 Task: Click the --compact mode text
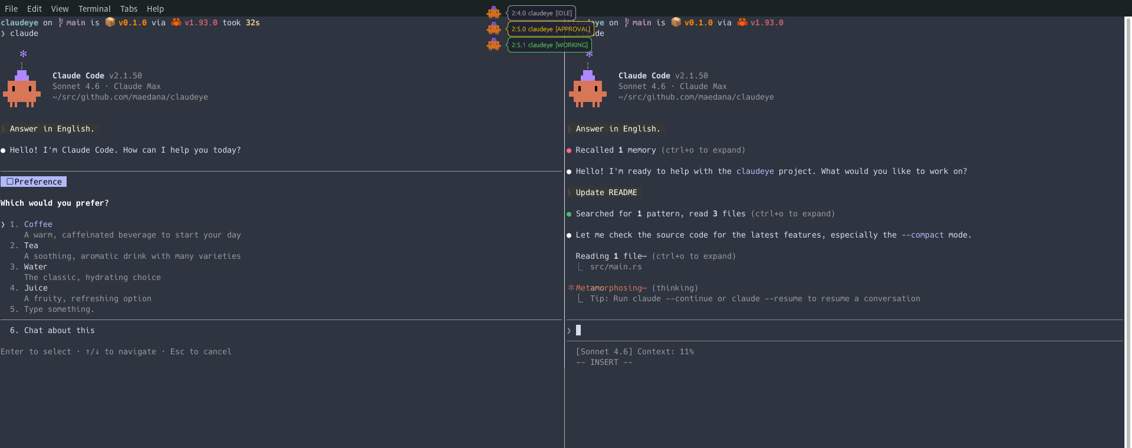pos(922,235)
